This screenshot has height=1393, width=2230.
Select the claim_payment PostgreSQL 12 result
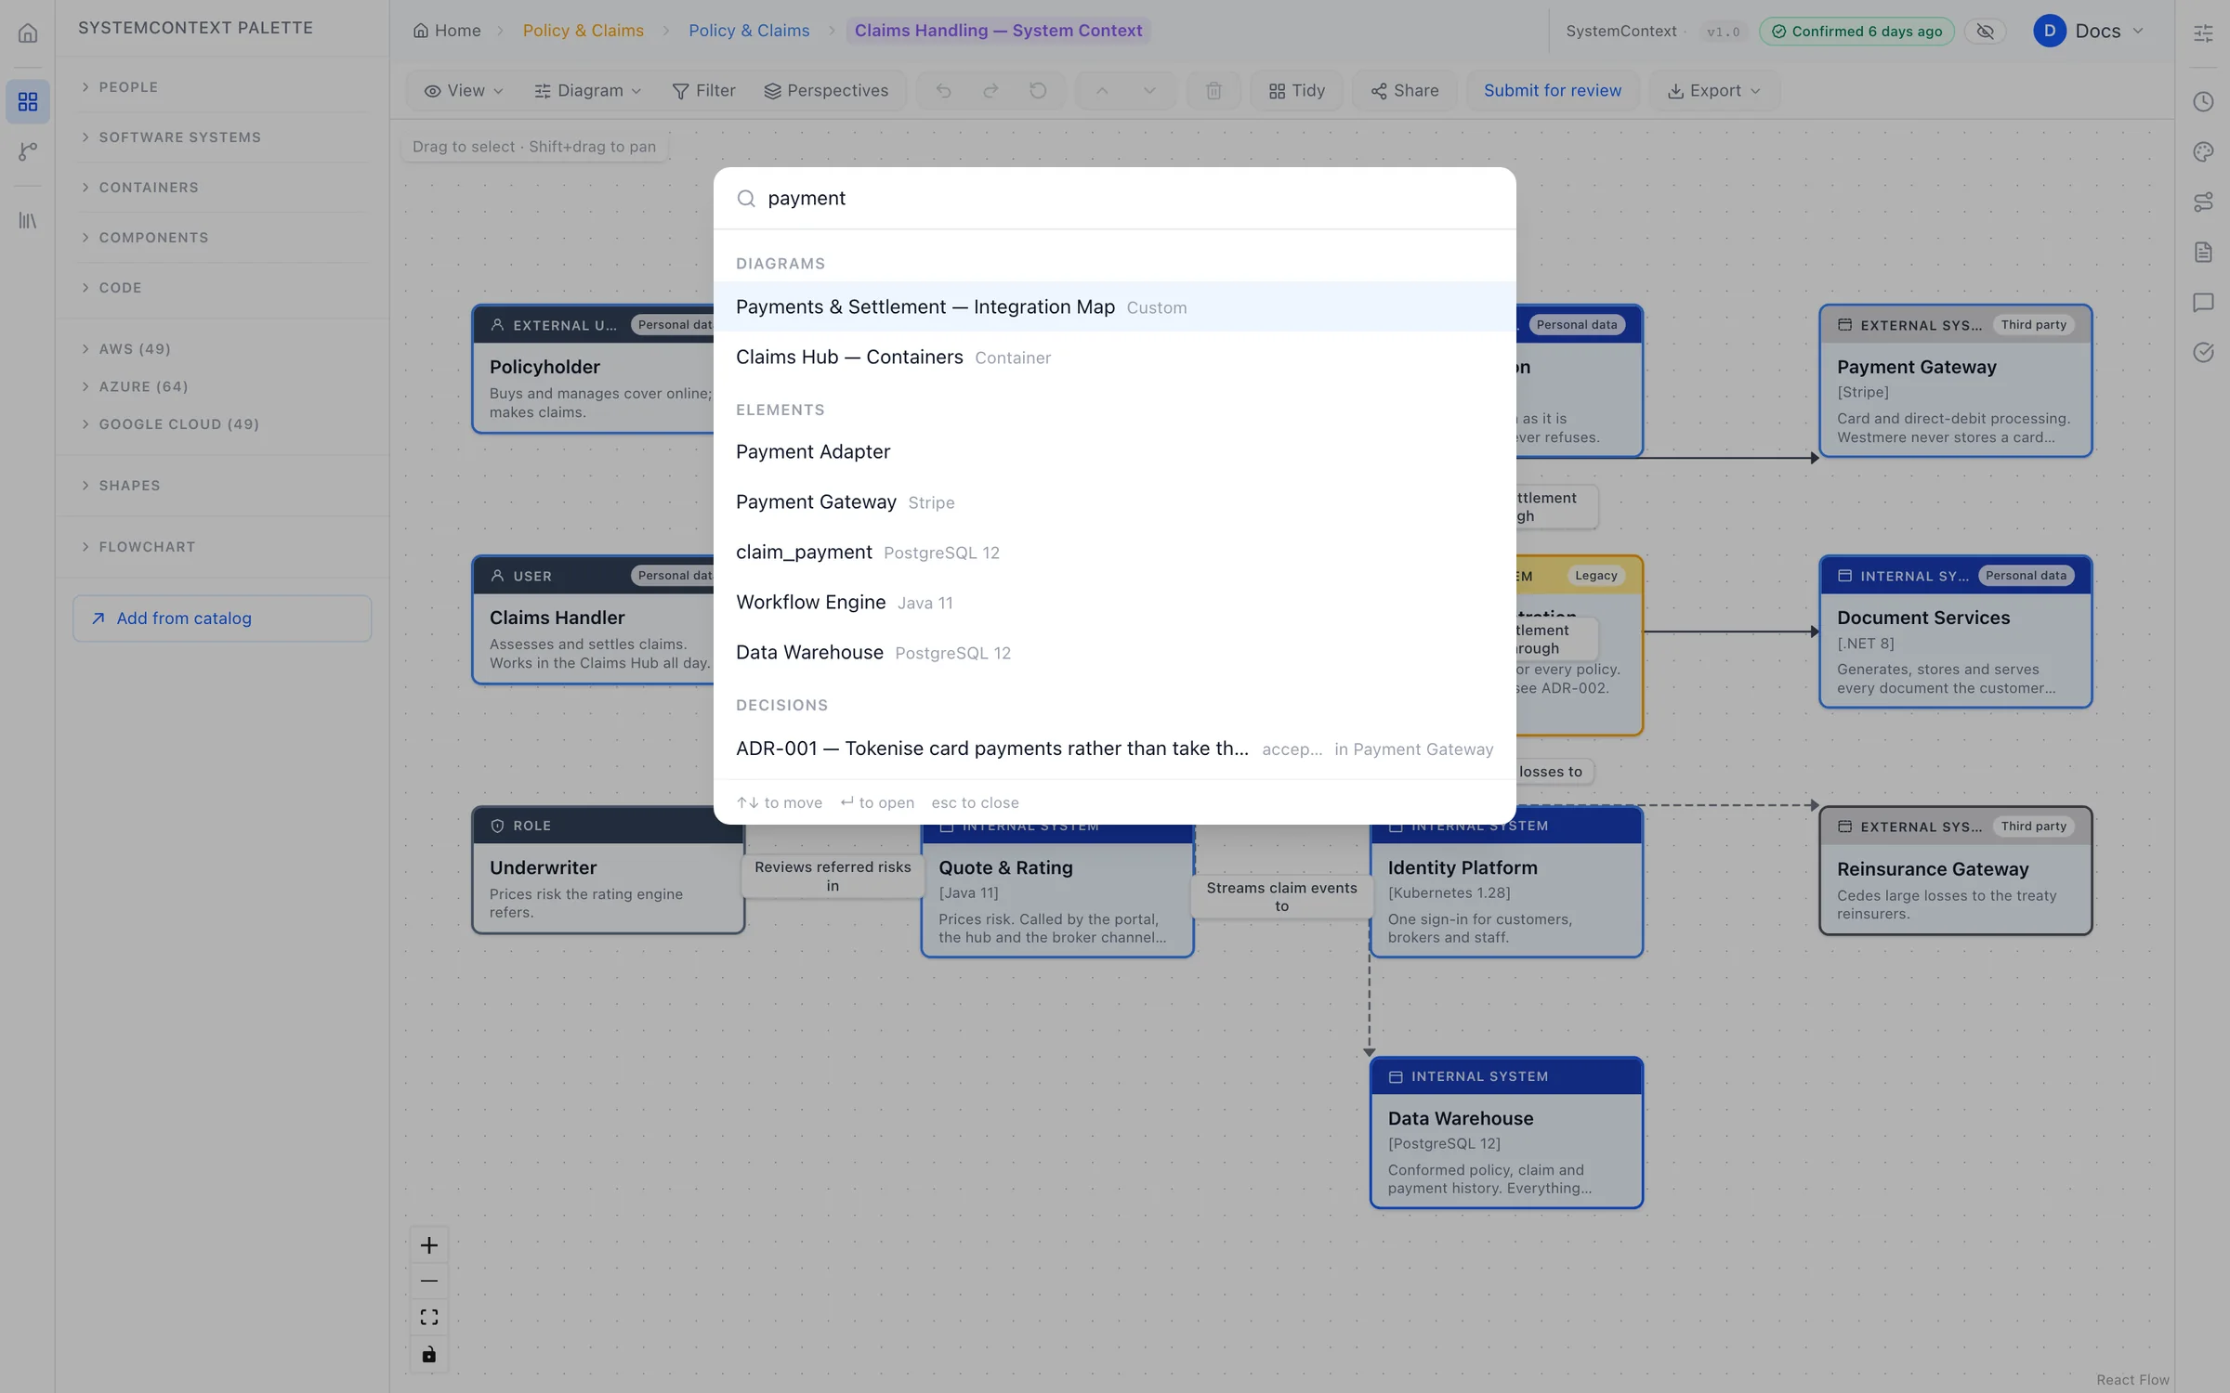click(x=1115, y=552)
